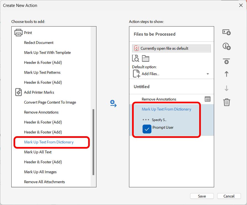This screenshot has height=205, width=247.
Task: Move selected step up with arrow
Action: click(x=226, y=74)
